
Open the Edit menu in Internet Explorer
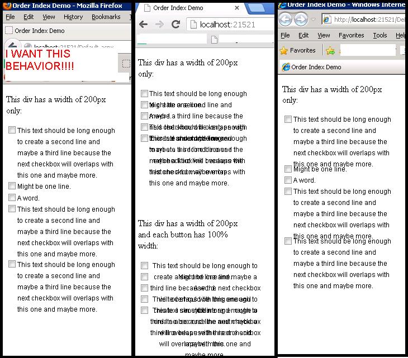pyautogui.click(x=303, y=35)
